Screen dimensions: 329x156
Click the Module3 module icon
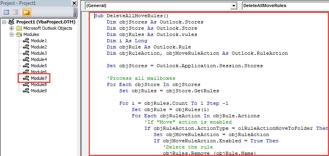click(x=26, y=53)
